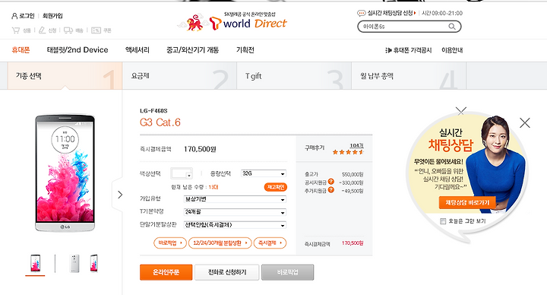Click the 공시지원금 question mark icon
The image size is (547, 295).
click(331, 182)
